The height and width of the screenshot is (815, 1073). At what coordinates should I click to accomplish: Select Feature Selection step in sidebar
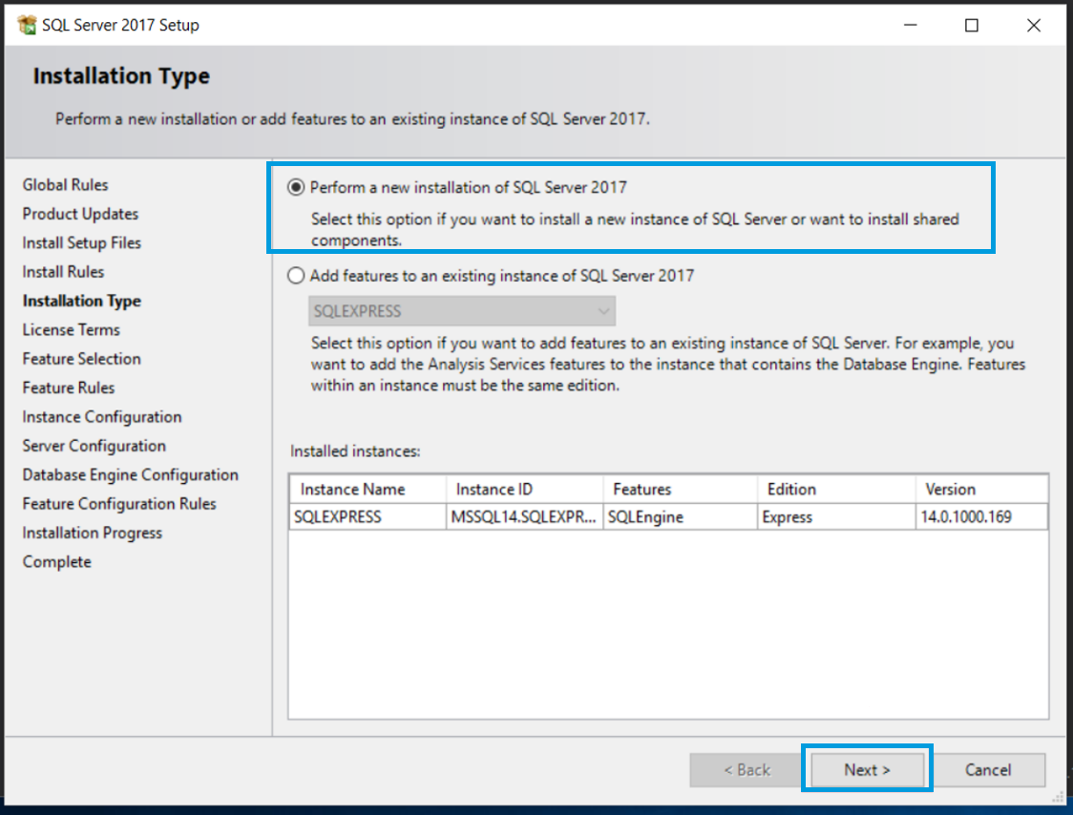click(x=81, y=359)
